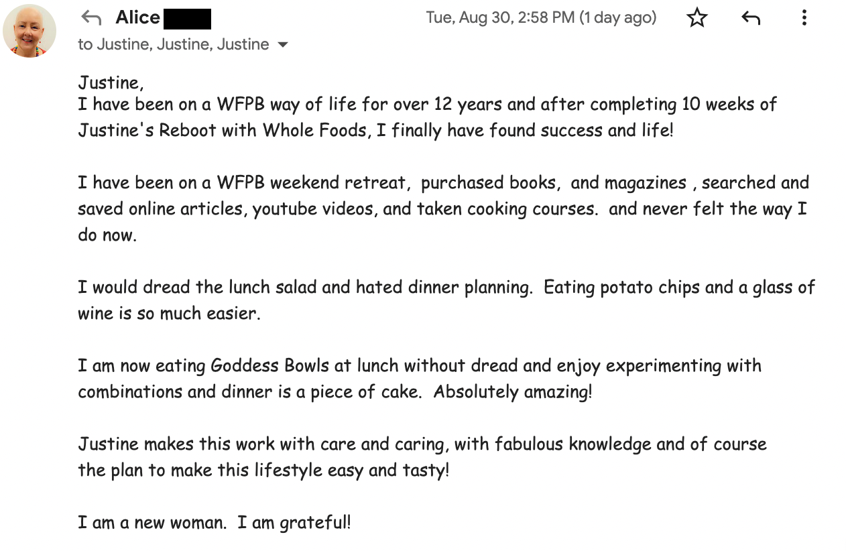Click the timestamp Tue, Aug 30, 2:58 PM
Viewport: 846px width, 557px height.
coord(499,18)
